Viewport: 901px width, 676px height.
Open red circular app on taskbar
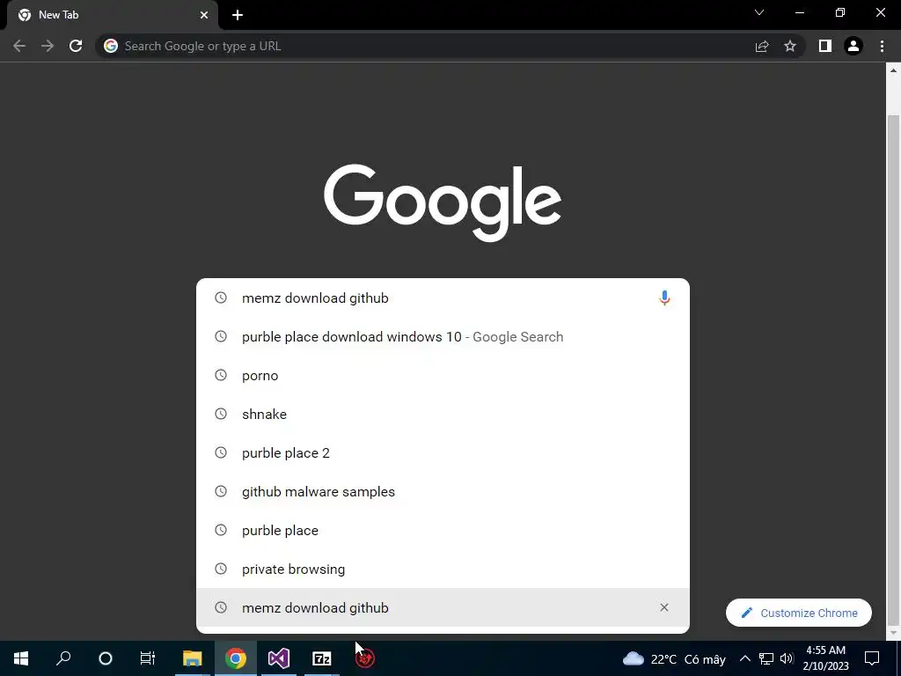[365, 658]
